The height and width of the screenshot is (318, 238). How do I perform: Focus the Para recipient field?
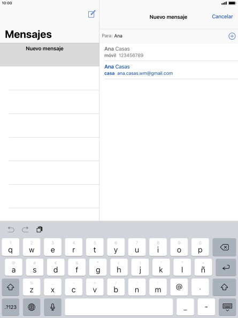[164, 36]
